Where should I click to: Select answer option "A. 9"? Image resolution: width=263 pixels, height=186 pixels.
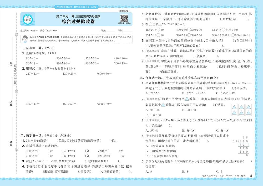tap(149, 172)
